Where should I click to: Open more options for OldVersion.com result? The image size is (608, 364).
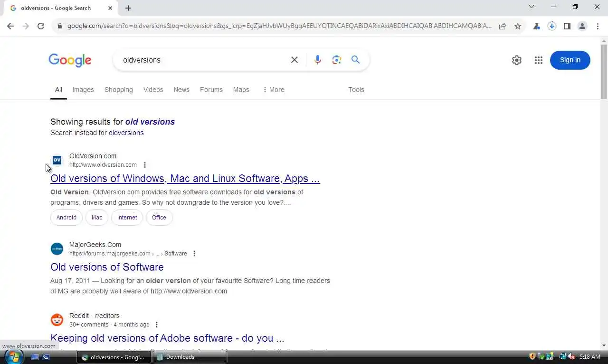(145, 165)
